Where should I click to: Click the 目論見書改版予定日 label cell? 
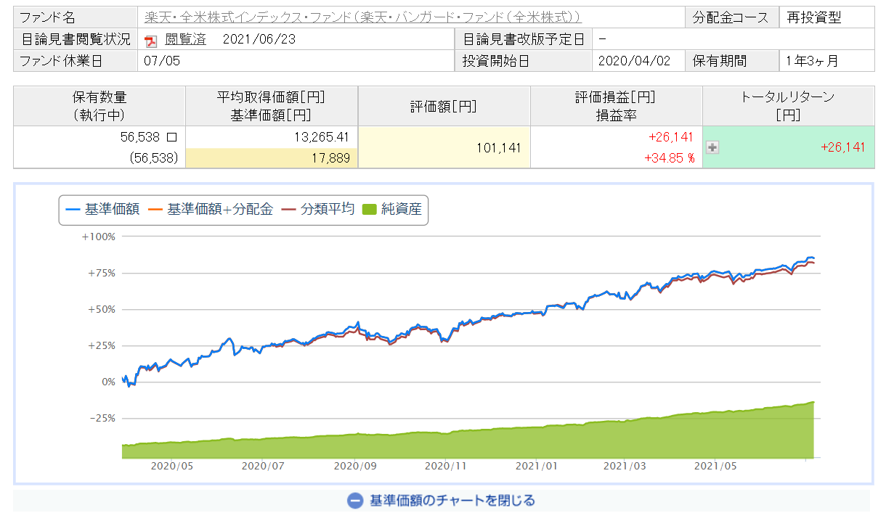click(x=524, y=39)
